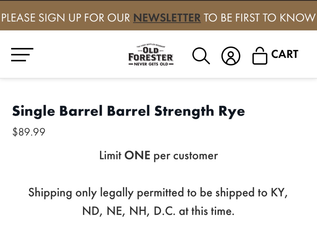Image resolution: width=317 pixels, height=228 pixels.
Task: Open the CART text label
Action: tap(284, 54)
